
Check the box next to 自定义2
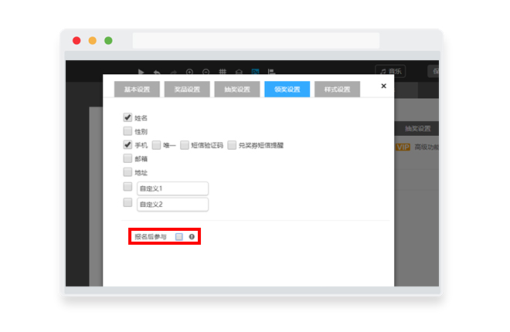click(x=127, y=202)
